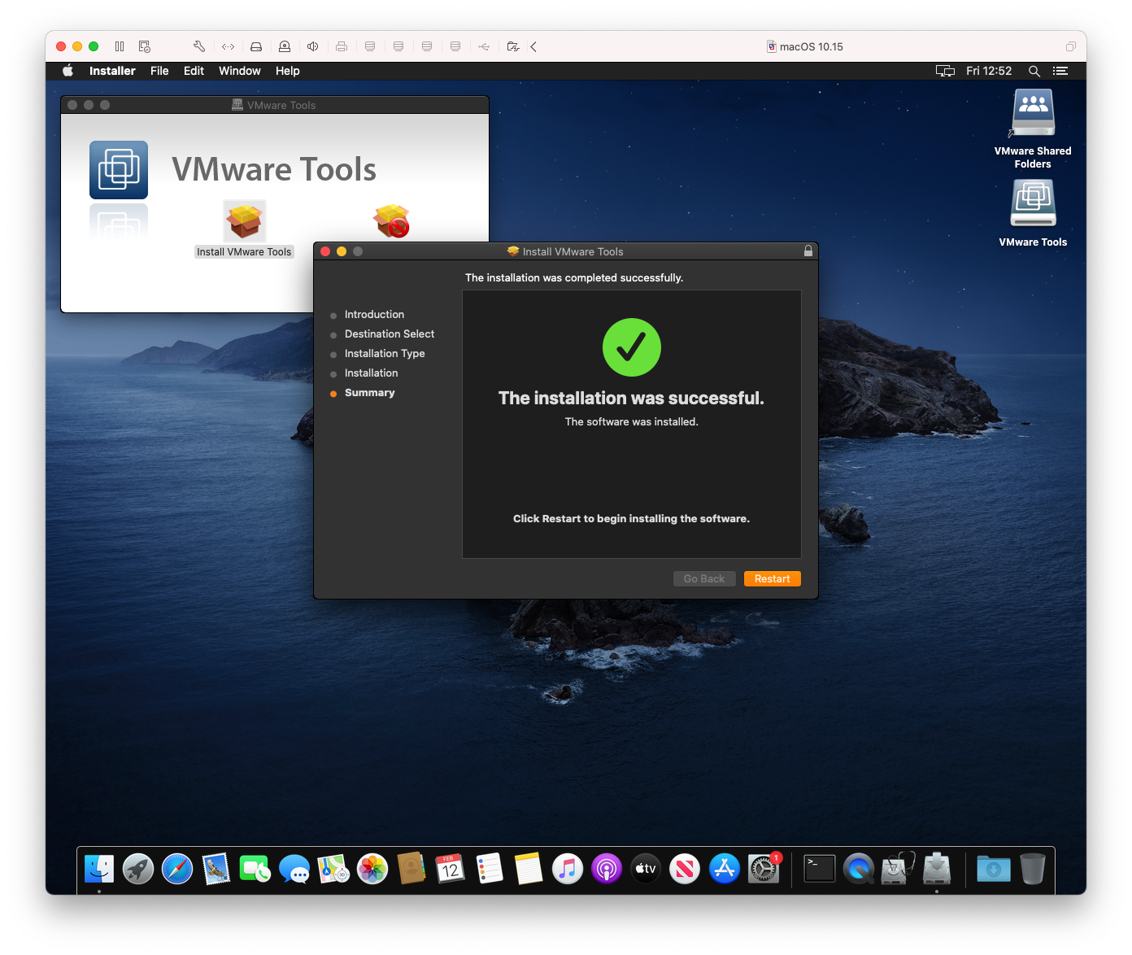Open the Installer menu
Viewport: 1132px width, 955px height.
click(x=111, y=71)
